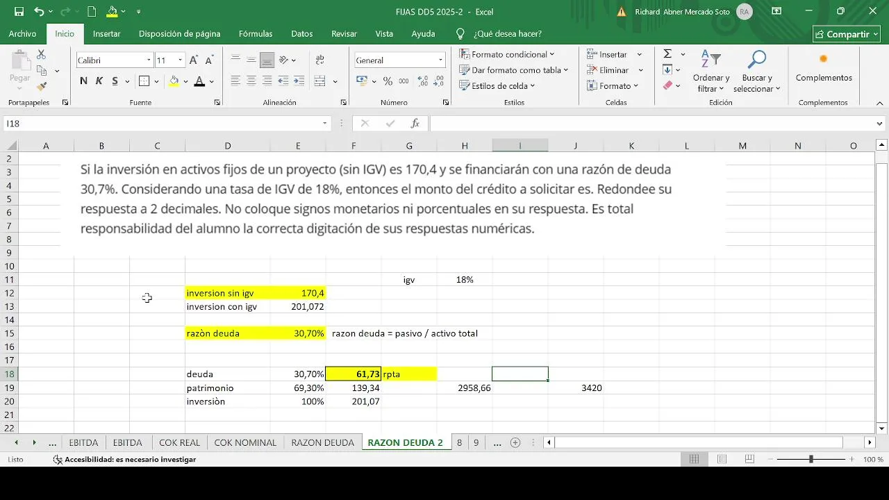Toggle bottom vertical alignment
This screenshot has height=500, width=889.
tap(267, 60)
